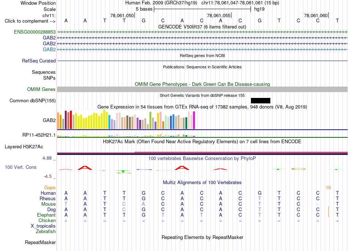Click the 78,061,050 ruler coordinate
Screen dimensions: 348x251
pyautogui.click(x=122, y=15)
